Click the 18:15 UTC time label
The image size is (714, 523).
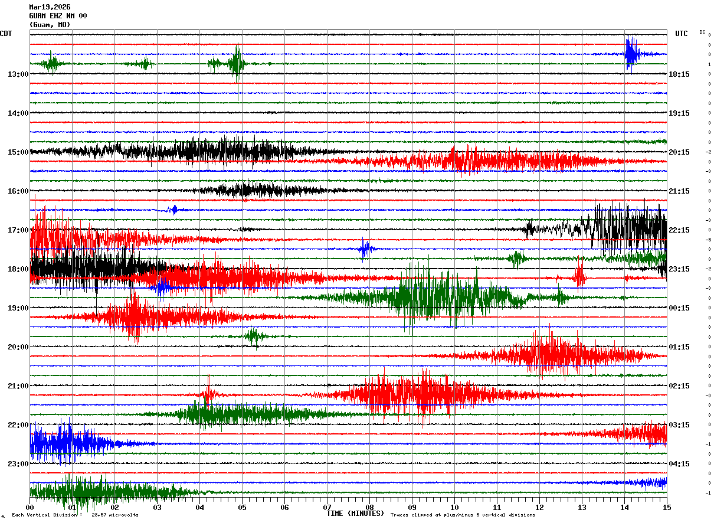coord(679,74)
